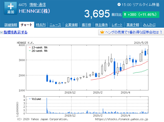Image resolution: width=164 pixels, height=122 pixels.
Task: Open the 企業情報 tab
Action: coord(71,25)
